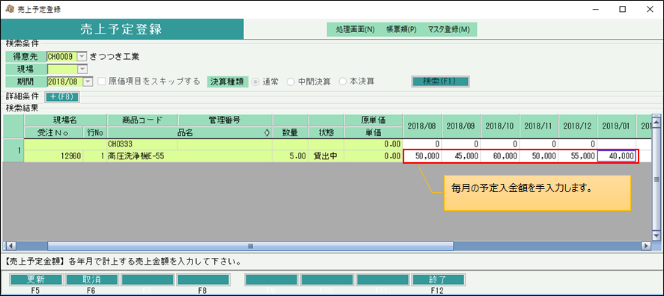This screenshot has height=296, width=664.
Task: Click the 終了 F12 button
Action: point(438,280)
